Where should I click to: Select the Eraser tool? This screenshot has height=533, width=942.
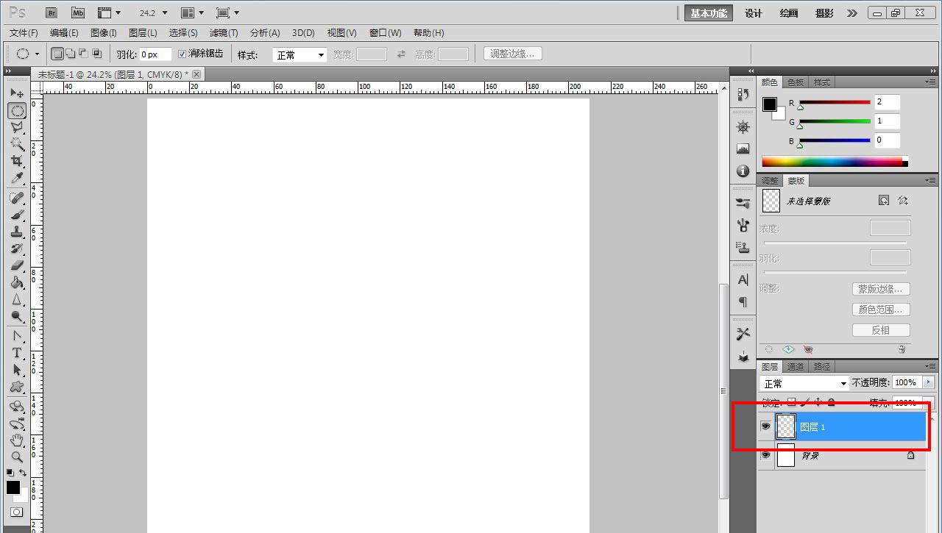(x=17, y=265)
